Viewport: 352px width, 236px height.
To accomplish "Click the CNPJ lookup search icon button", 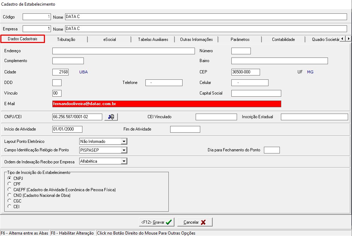I will click(x=111, y=117).
